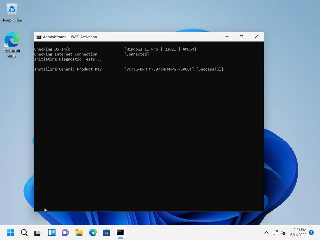Click the 'Checking Internet Connection' line
Image resolution: width=320 pixels, height=240 pixels.
[x=66, y=54]
